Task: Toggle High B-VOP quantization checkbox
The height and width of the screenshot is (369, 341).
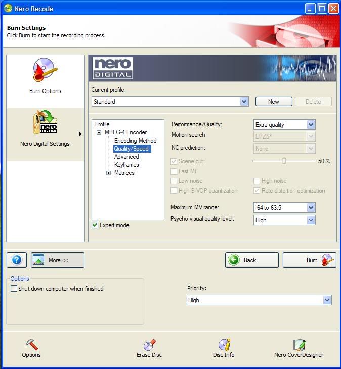Action: tap(174, 191)
